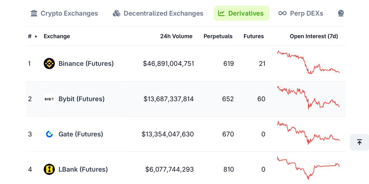Click the bank icon beside Crypto Exchanges
This screenshot has width=369, height=184.
34,13
